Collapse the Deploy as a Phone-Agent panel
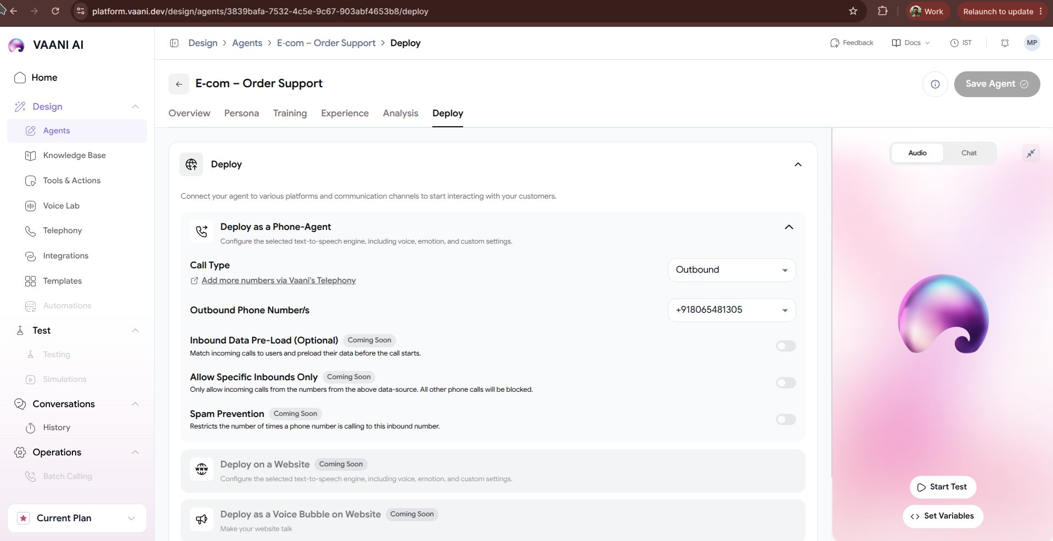 (x=789, y=227)
